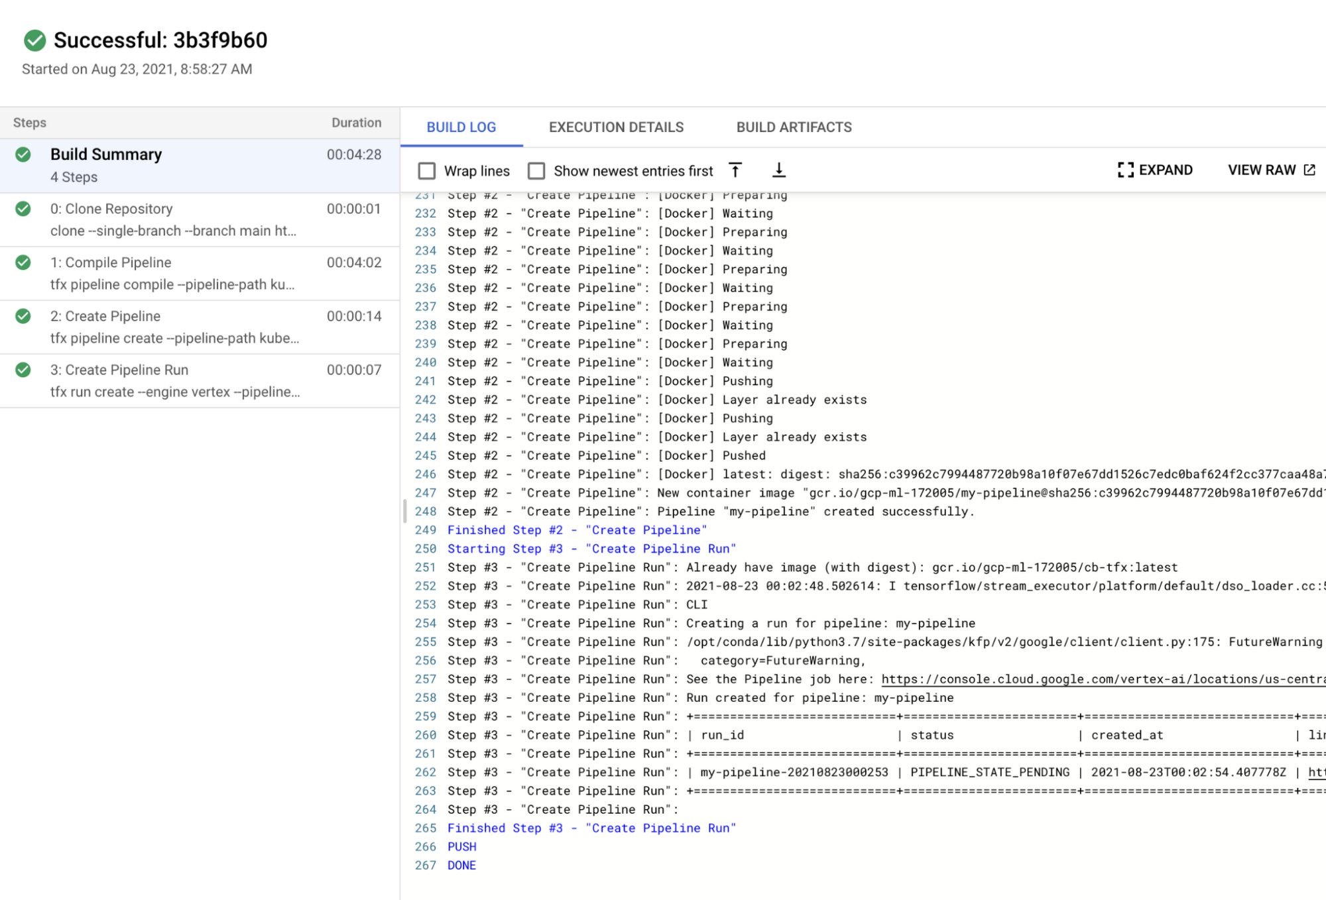Click the tfx pipeline create command text
The image size is (1326, 900).
click(175, 338)
